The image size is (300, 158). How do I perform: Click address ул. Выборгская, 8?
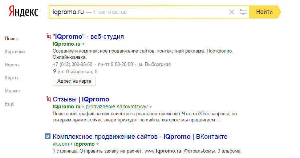[77, 71]
